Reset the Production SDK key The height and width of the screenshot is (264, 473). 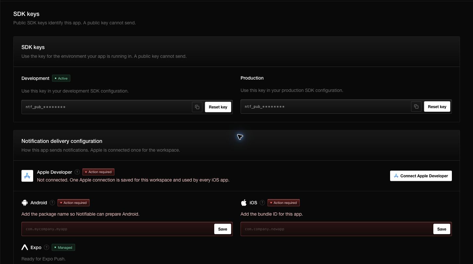(437, 107)
